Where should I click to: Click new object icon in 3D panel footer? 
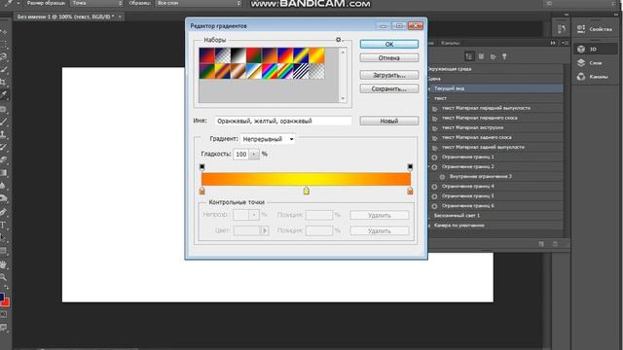(541, 244)
